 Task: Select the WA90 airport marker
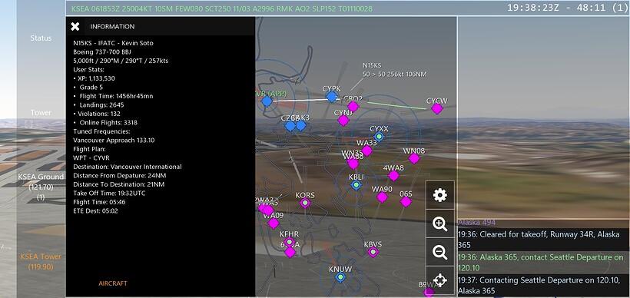pos(382,197)
